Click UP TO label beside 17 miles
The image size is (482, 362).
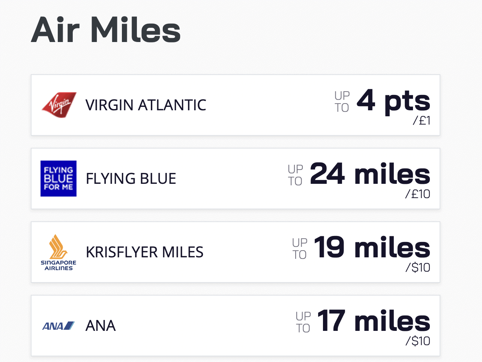[303, 322]
